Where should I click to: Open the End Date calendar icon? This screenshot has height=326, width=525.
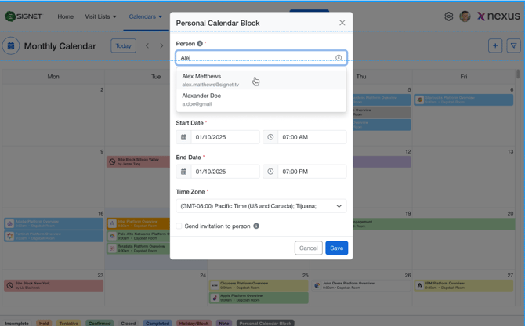pos(184,172)
